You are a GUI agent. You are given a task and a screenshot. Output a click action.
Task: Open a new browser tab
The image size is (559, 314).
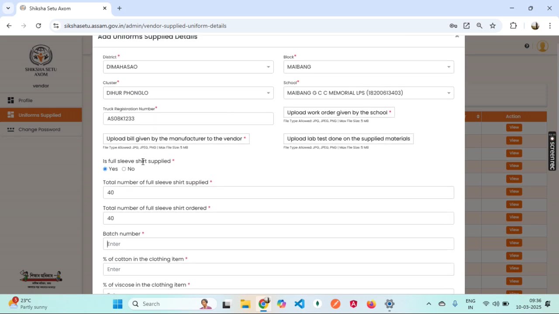pos(119,8)
